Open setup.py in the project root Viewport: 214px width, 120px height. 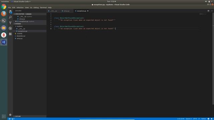[x=30, y=39]
